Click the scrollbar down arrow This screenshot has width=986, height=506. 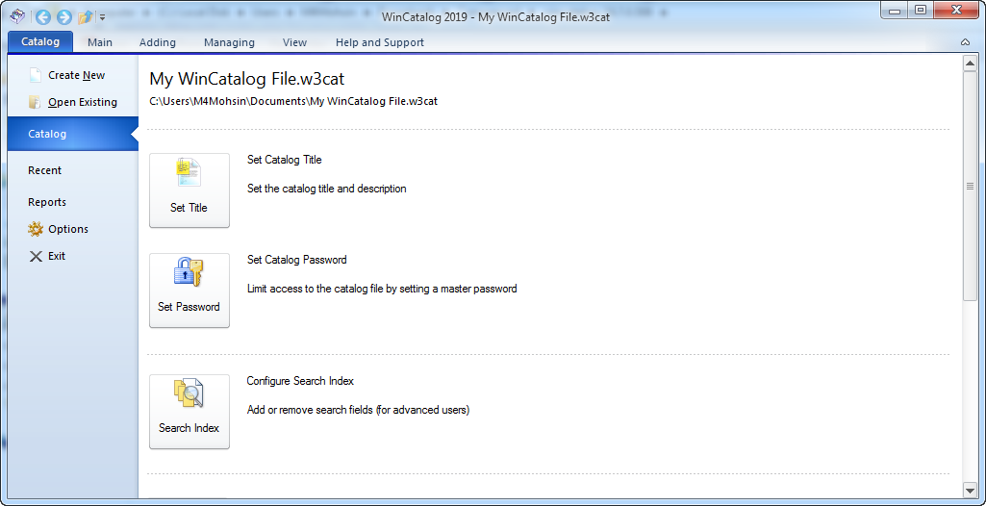[970, 489]
